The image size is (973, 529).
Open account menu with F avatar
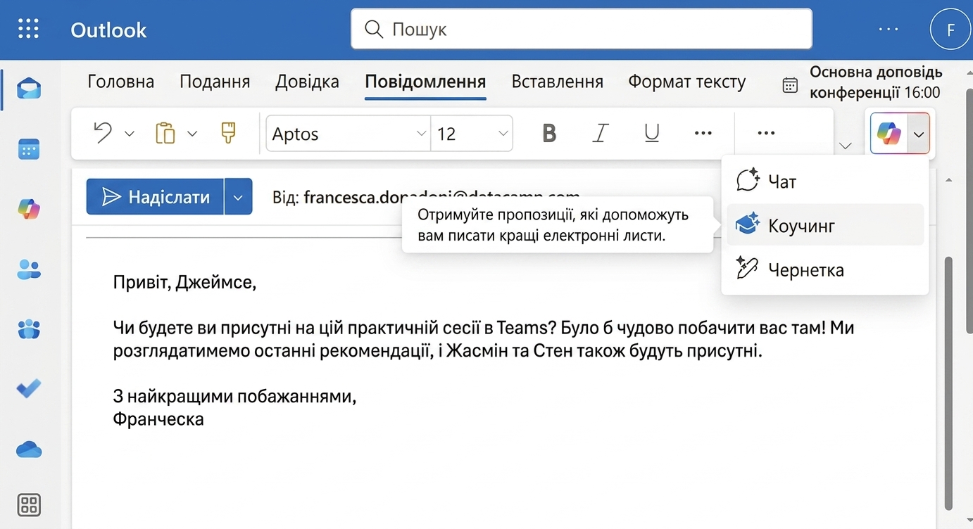pos(950,30)
